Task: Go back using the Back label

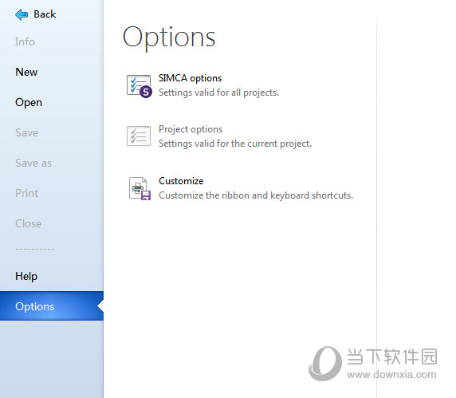Action: (45, 14)
